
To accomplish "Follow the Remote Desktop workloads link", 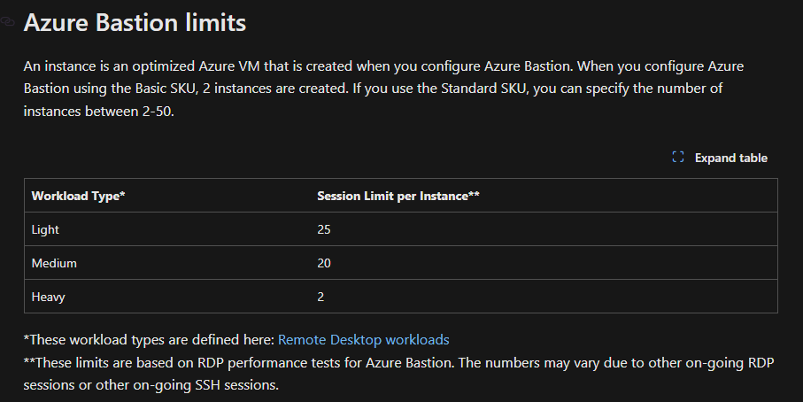I will pyautogui.click(x=363, y=339).
